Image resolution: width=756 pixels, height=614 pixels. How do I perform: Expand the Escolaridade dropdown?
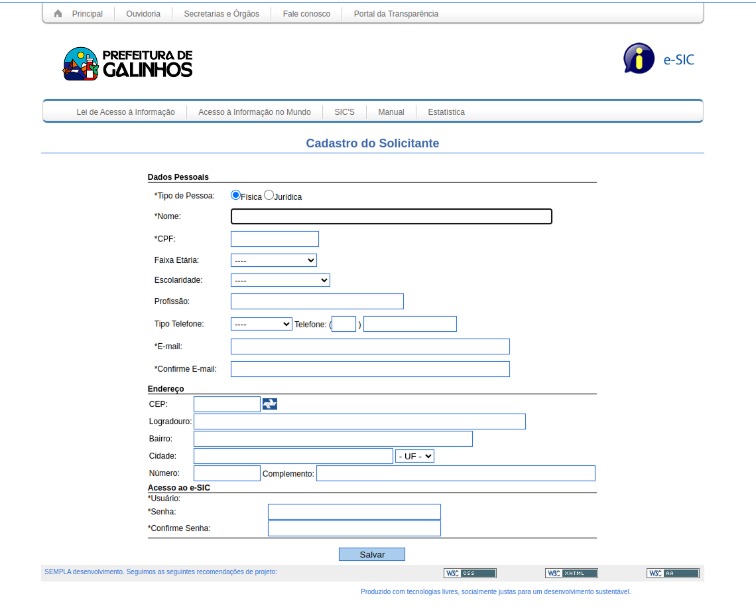click(280, 280)
